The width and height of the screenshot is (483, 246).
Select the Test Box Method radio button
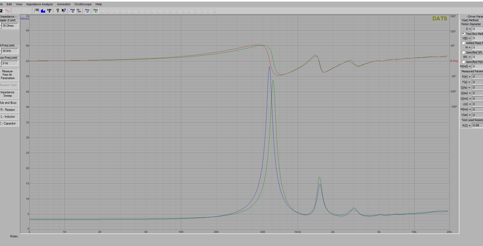coord(463,34)
